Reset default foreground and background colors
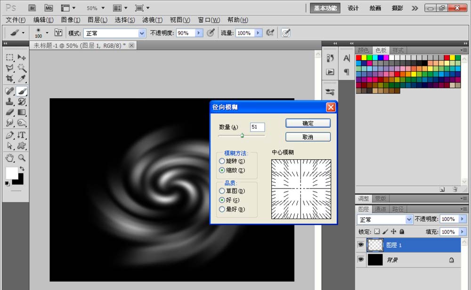The width and height of the screenshot is (471, 290). [7, 183]
